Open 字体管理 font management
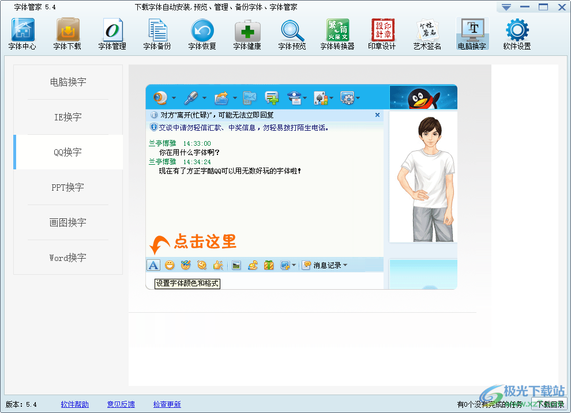 click(x=112, y=33)
